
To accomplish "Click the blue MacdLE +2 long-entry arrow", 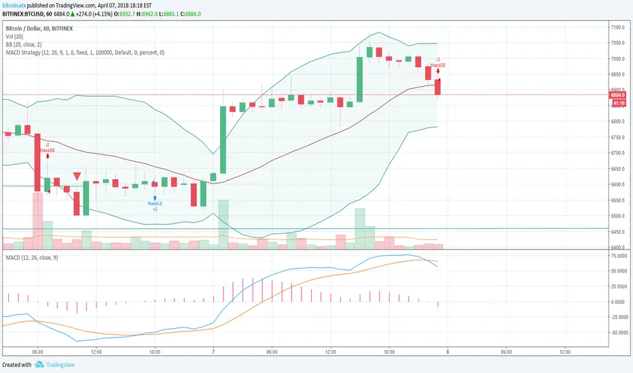I will [155, 199].
